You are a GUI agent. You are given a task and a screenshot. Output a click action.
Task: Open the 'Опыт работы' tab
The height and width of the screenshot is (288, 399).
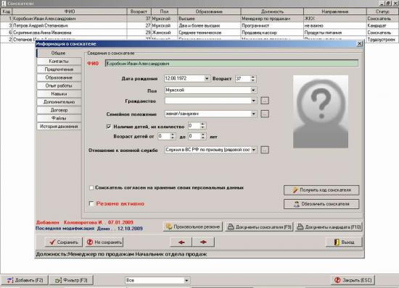pos(59,85)
